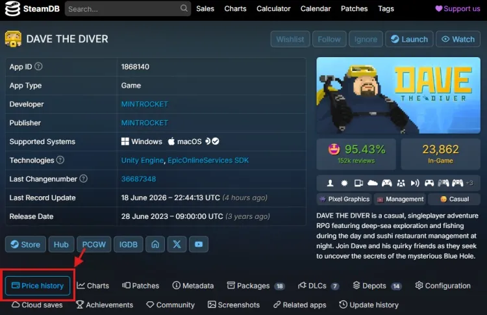Click Last Changenumber help question icon
The image size is (487, 315).
pyautogui.click(x=83, y=179)
